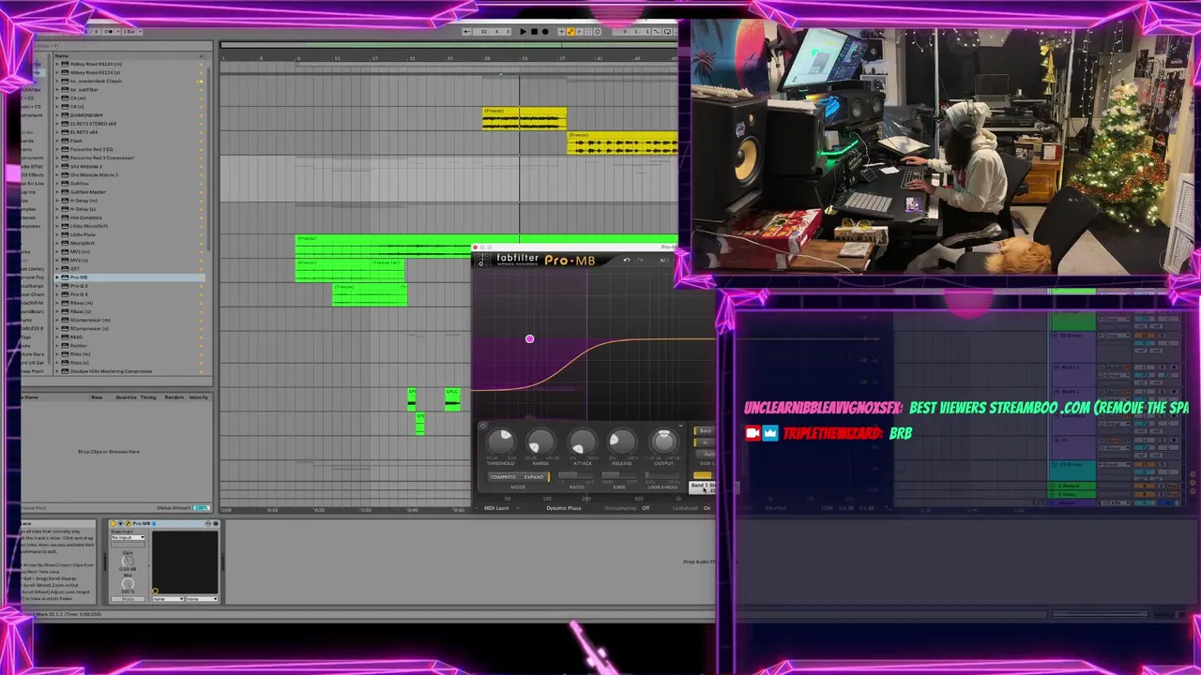Select the HHs Dynamics plug-in icon

(65, 217)
